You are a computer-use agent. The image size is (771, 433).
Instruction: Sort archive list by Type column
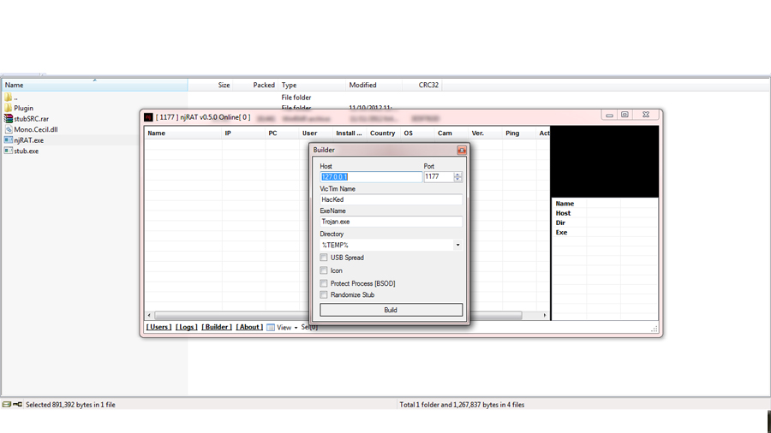pos(312,85)
